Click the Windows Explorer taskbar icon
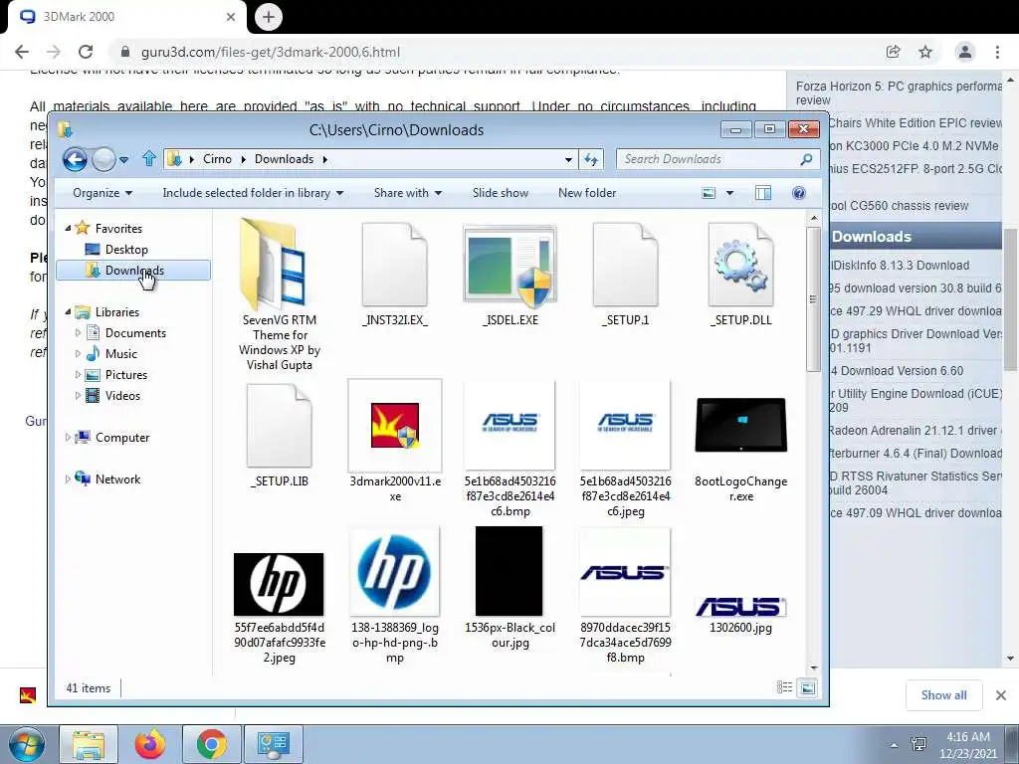The width and height of the screenshot is (1019, 764). point(89,744)
